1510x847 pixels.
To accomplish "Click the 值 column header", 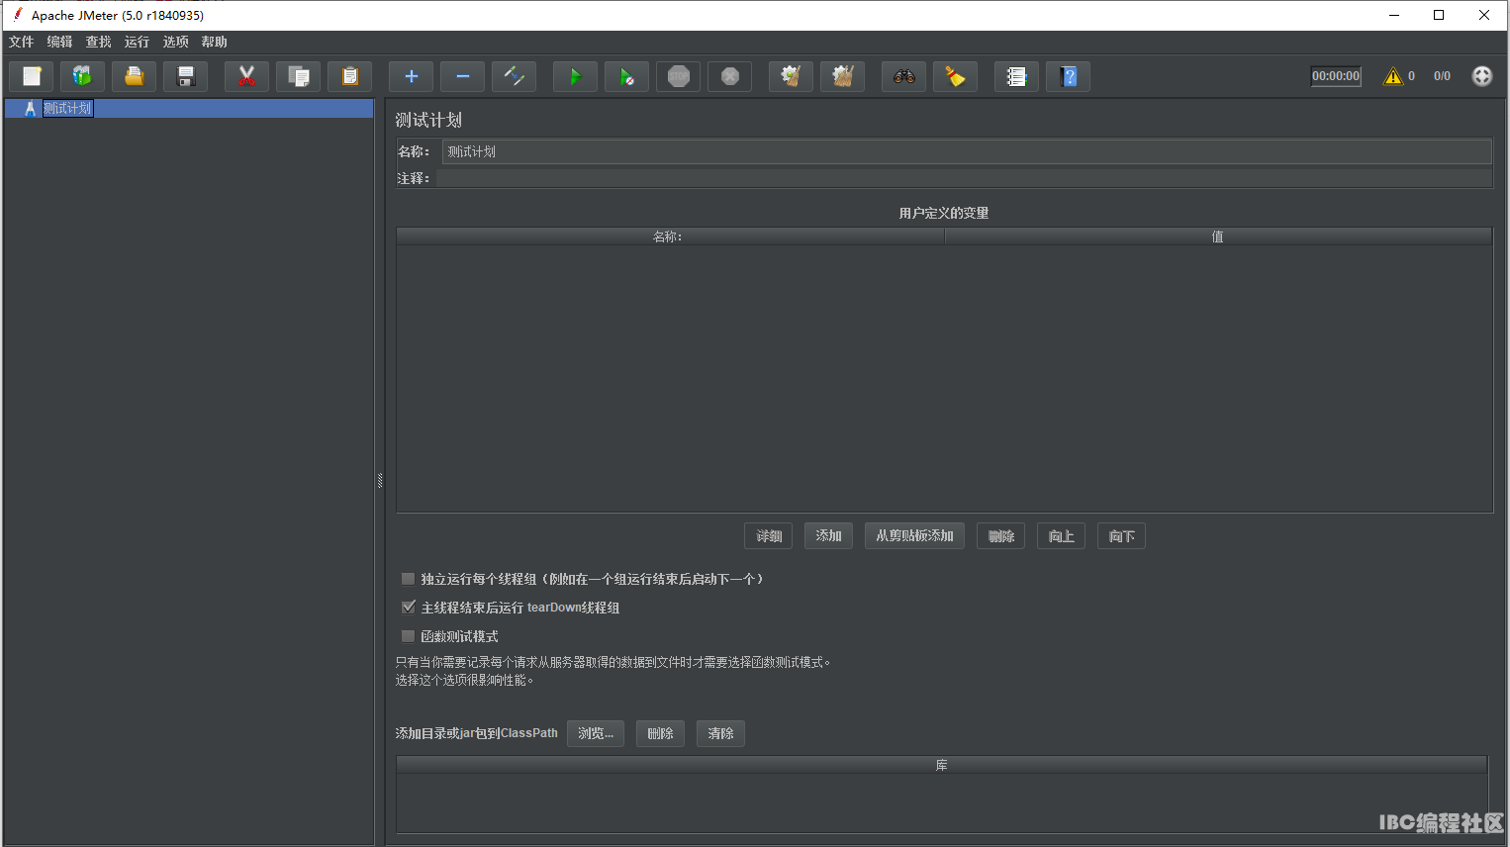I will pos(1218,236).
